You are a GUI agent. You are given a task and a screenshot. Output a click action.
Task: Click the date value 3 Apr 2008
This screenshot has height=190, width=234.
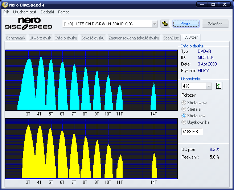(207, 64)
